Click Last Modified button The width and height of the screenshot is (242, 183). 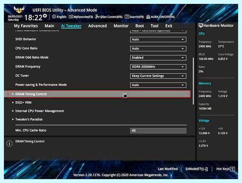(167, 169)
